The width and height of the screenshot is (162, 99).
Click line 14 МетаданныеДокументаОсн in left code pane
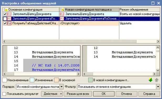56,57
